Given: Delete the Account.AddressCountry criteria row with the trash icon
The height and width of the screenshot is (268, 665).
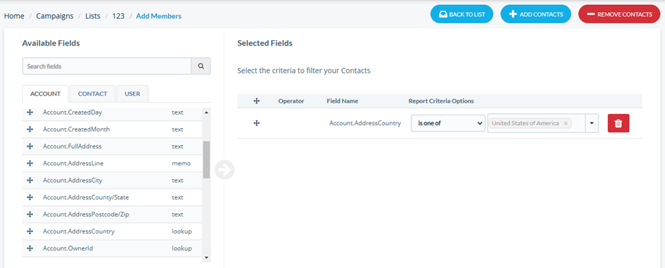Looking at the screenshot, I should click(619, 123).
